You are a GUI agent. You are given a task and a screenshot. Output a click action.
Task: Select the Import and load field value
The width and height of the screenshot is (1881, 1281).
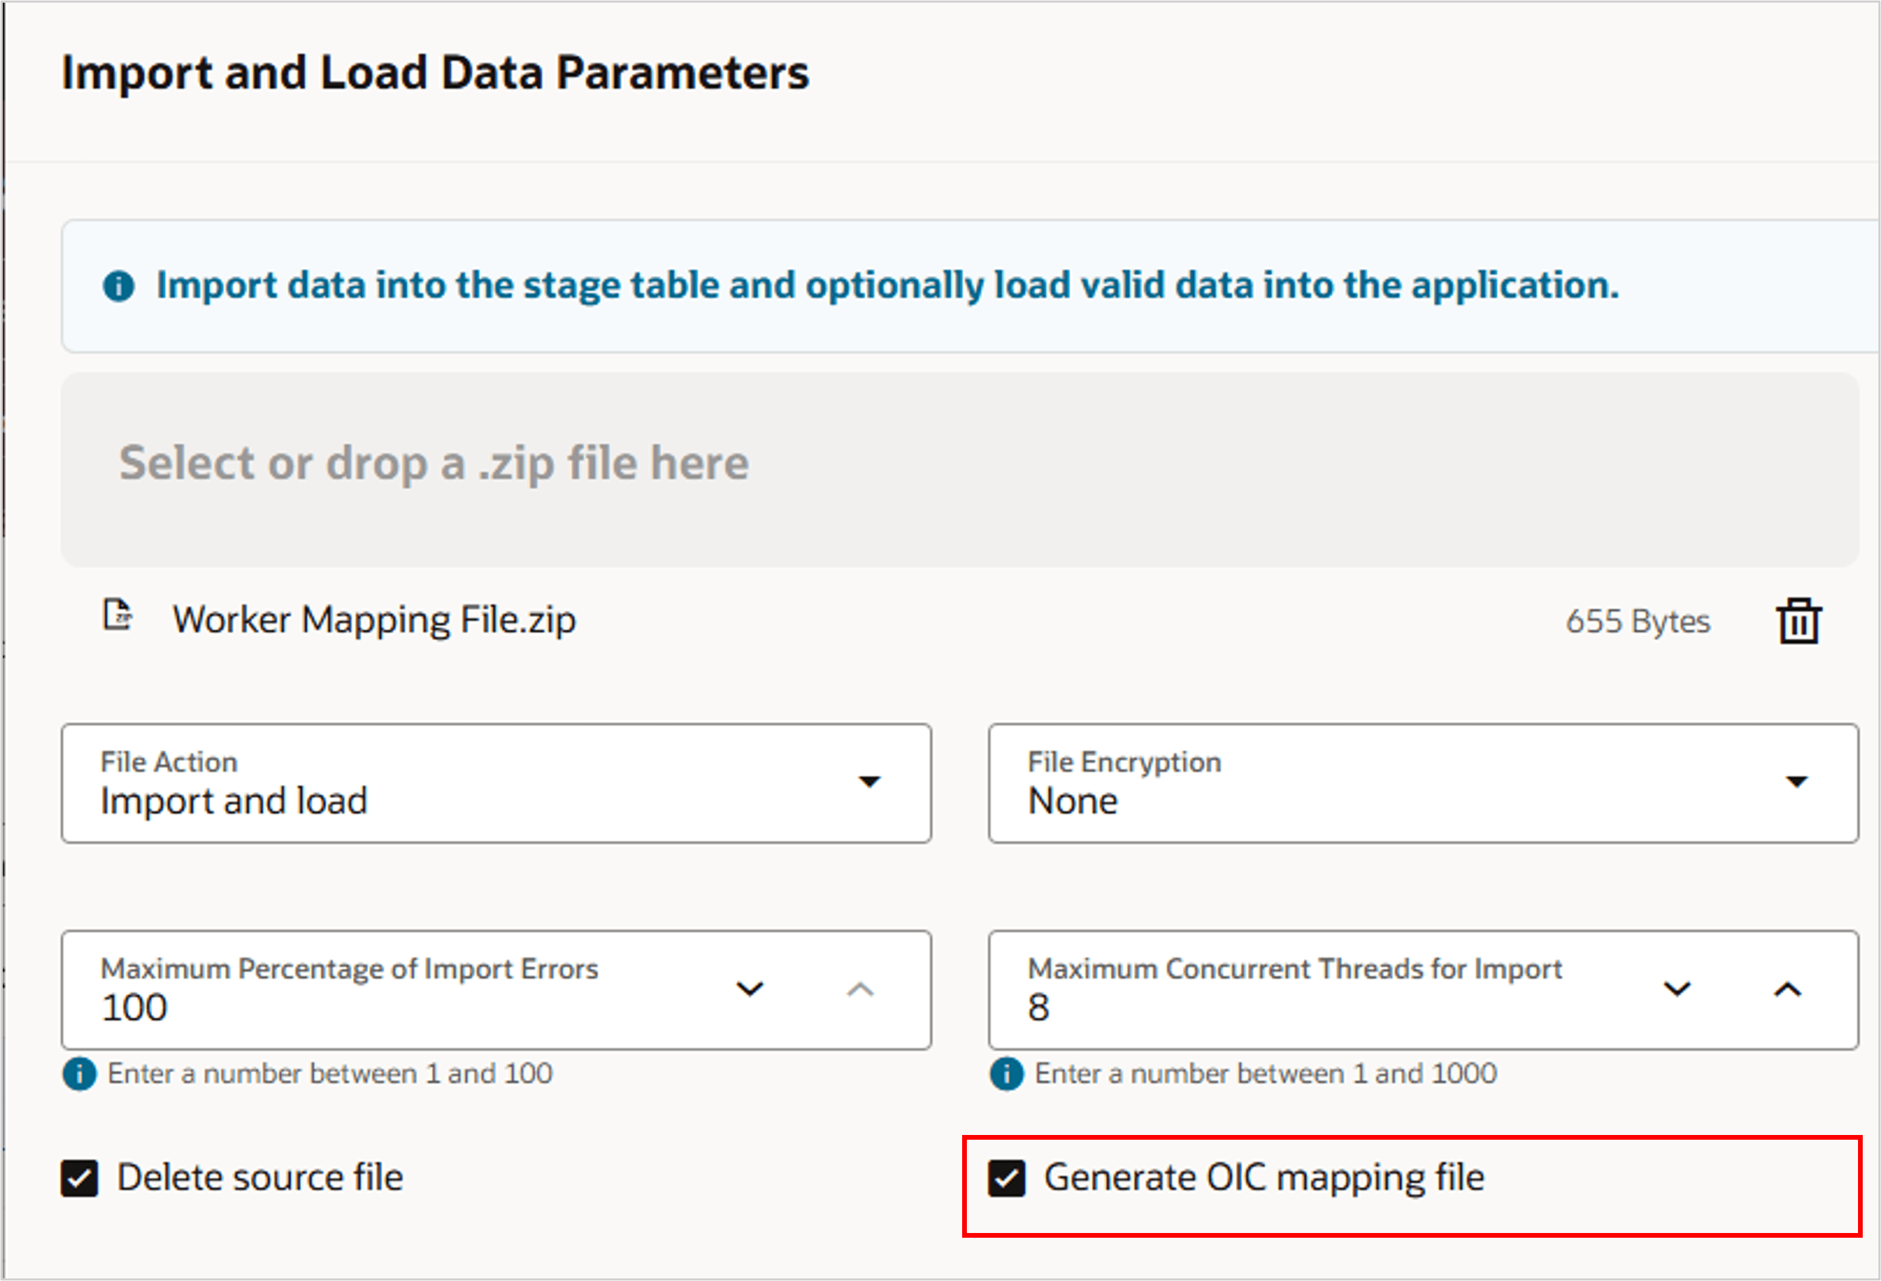coord(234,801)
